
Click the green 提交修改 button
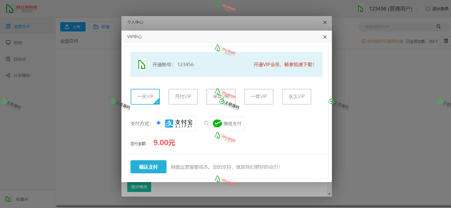tap(139, 187)
